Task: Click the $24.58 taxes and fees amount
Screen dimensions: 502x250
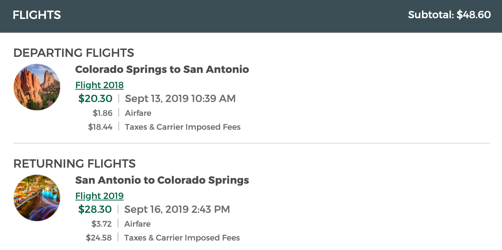Action: coord(99,238)
